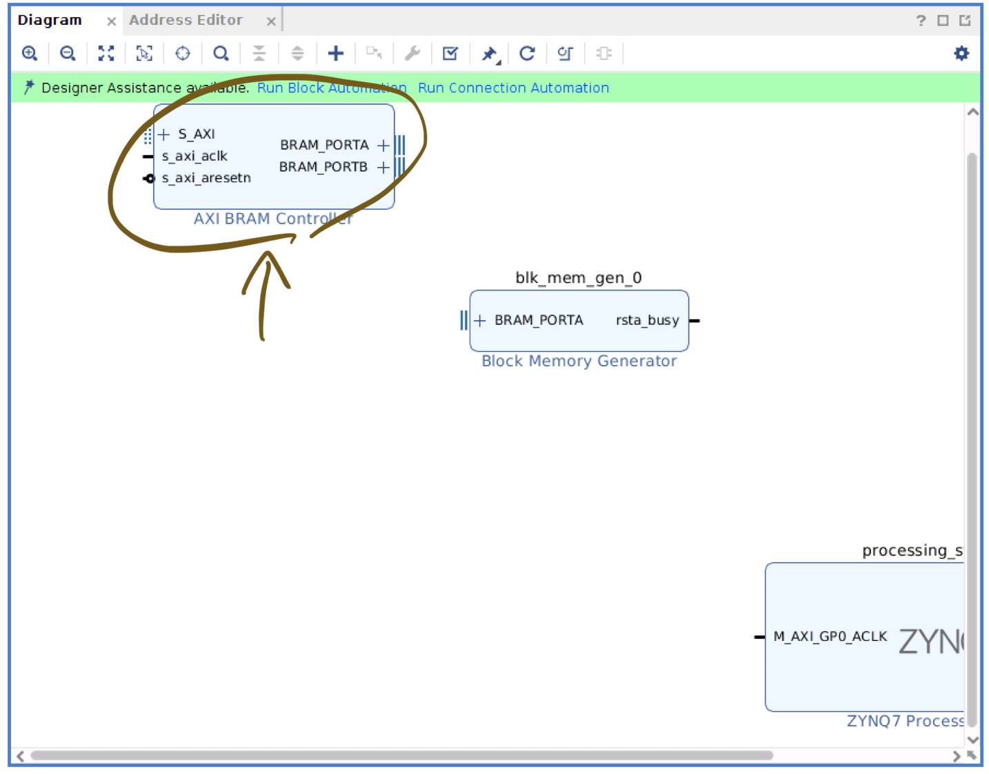The image size is (989, 774).
Task: Switch to the Diagram tab
Action: point(50,20)
